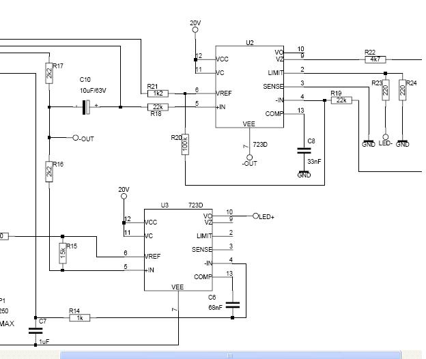Select the 20V supply terminal above U2

coord(195,31)
